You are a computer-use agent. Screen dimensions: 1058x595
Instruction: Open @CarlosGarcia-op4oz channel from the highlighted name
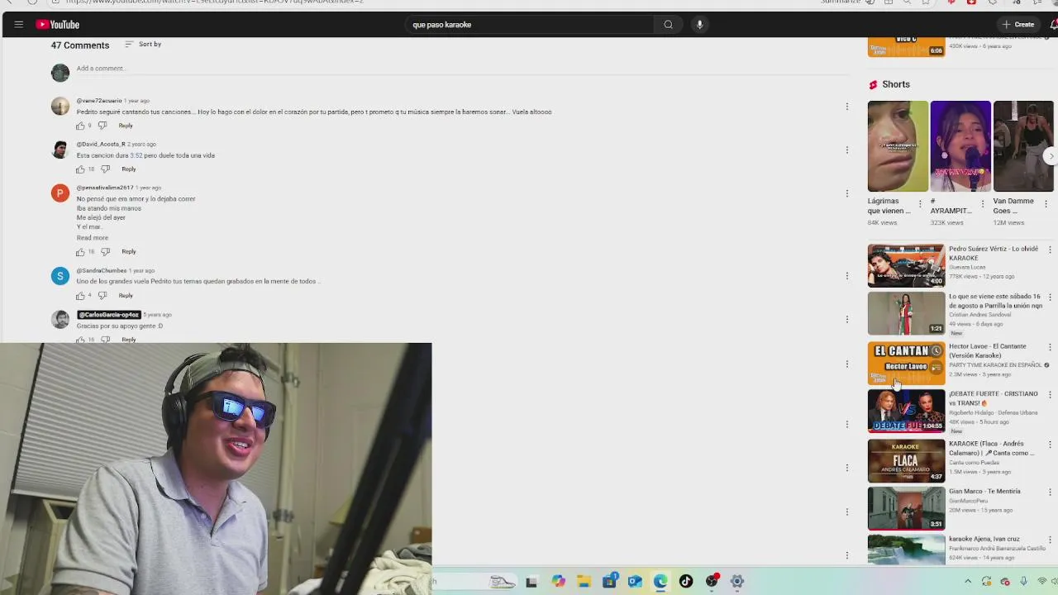click(108, 315)
